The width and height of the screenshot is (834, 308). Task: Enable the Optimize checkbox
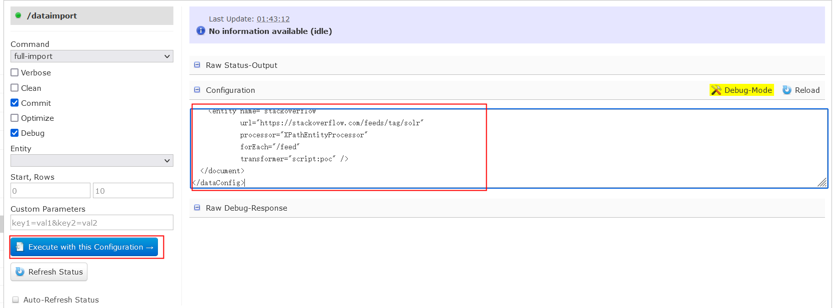pos(14,118)
